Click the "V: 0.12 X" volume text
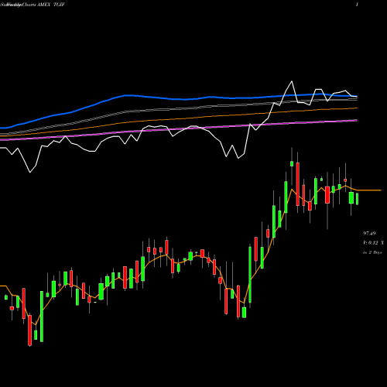This screenshot has height=387, width=387. pos(373,243)
